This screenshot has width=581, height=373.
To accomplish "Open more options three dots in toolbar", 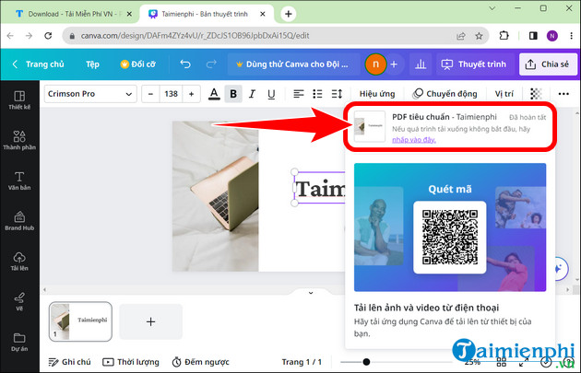I will pyautogui.click(x=563, y=94).
